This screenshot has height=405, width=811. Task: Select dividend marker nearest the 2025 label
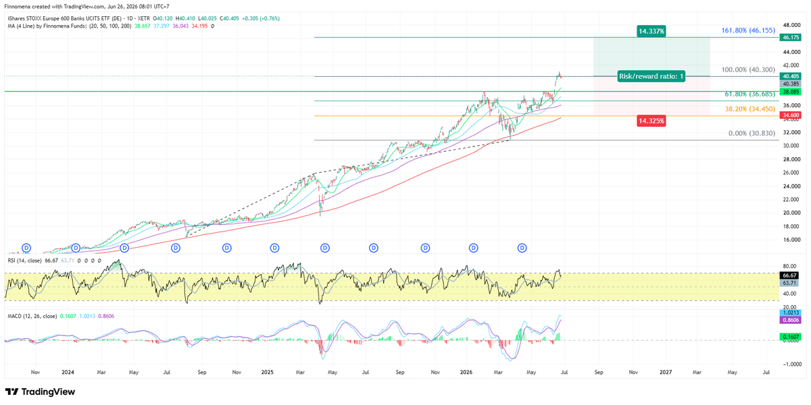pos(275,248)
